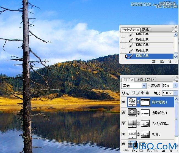Switch to the 图层 tab
This screenshot has width=179, height=153.
(126, 80)
